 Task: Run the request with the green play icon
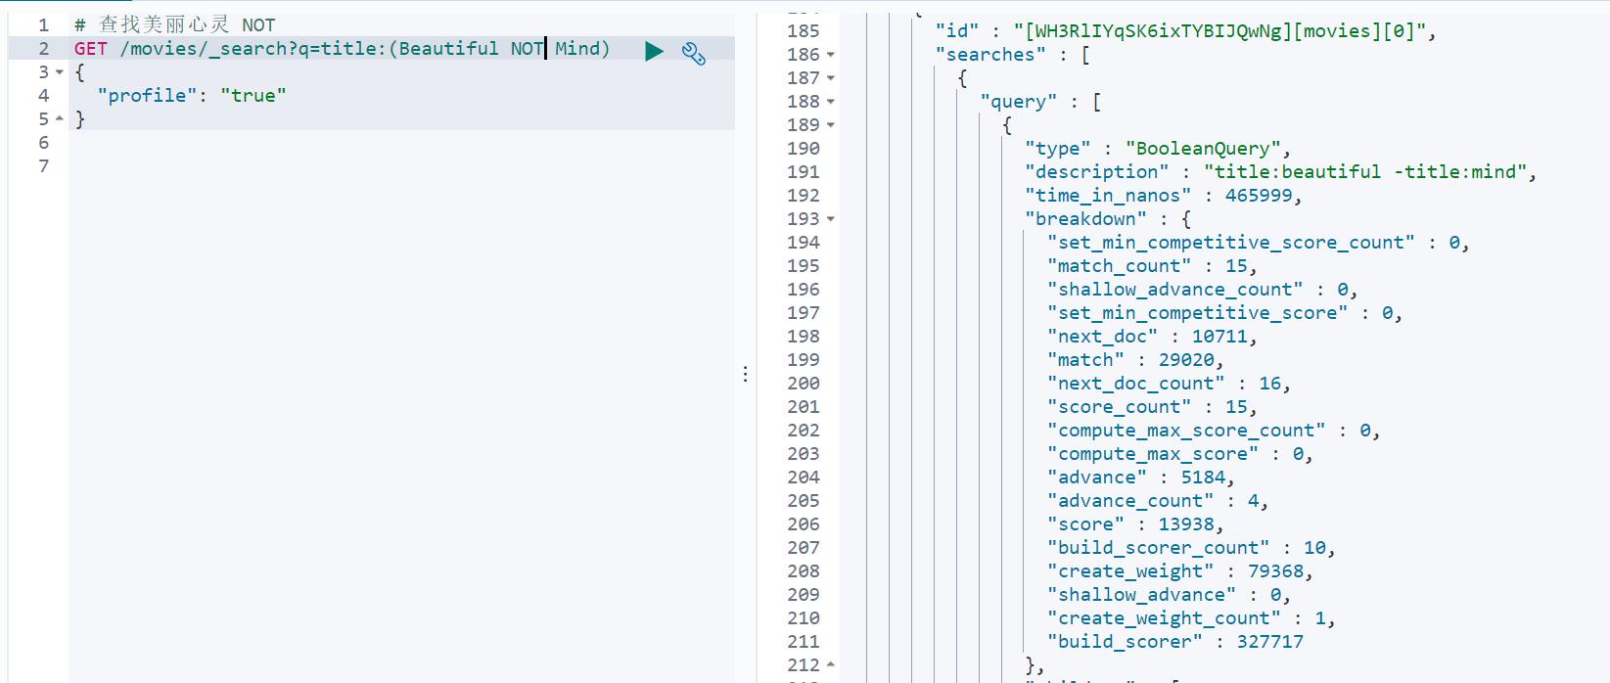[654, 51]
